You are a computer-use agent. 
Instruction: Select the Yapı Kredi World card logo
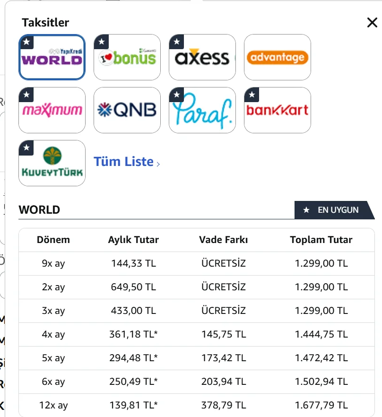pos(52,57)
